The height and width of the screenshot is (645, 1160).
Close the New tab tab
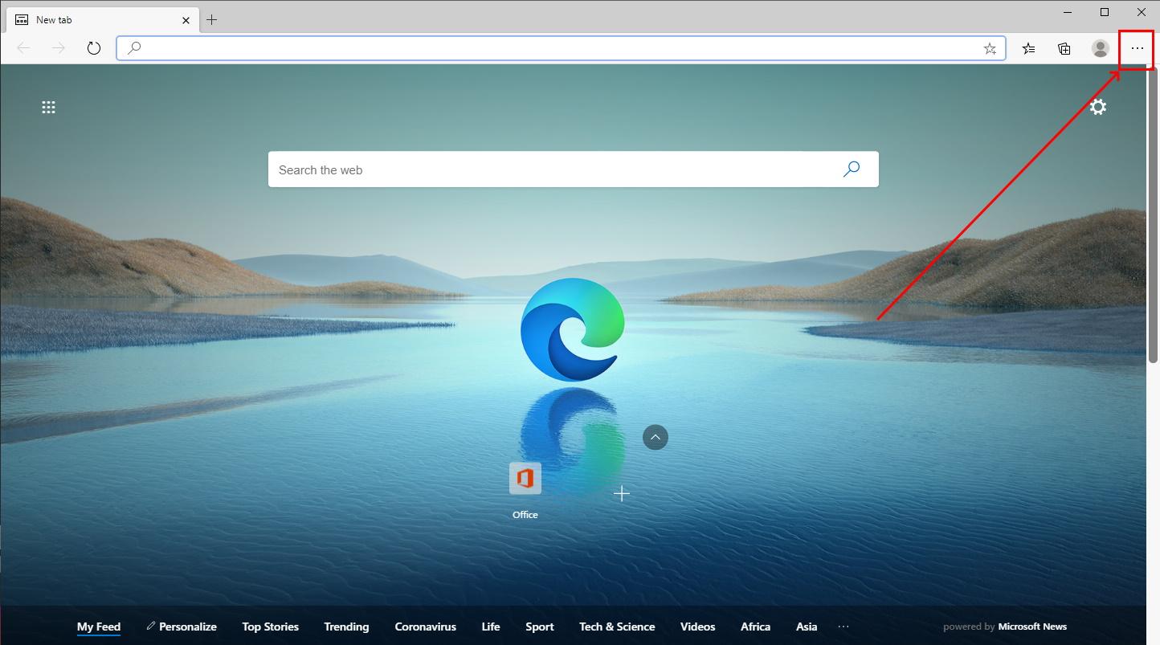click(x=186, y=19)
